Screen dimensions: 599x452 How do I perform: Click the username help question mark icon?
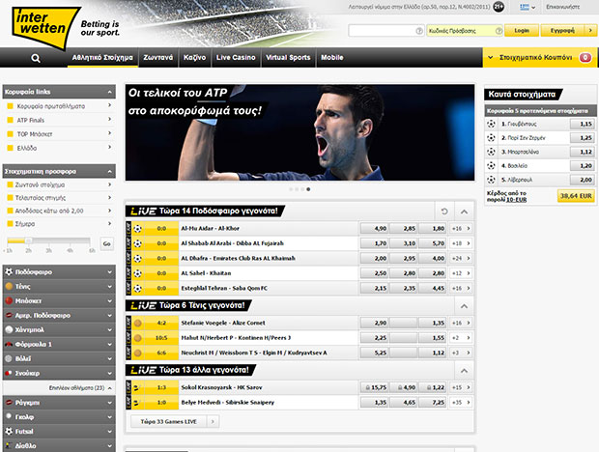pos(418,31)
